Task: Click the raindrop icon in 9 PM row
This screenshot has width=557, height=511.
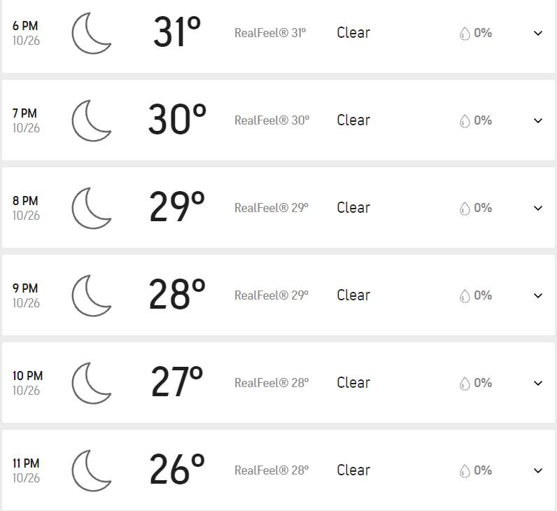Action: [465, 296]
